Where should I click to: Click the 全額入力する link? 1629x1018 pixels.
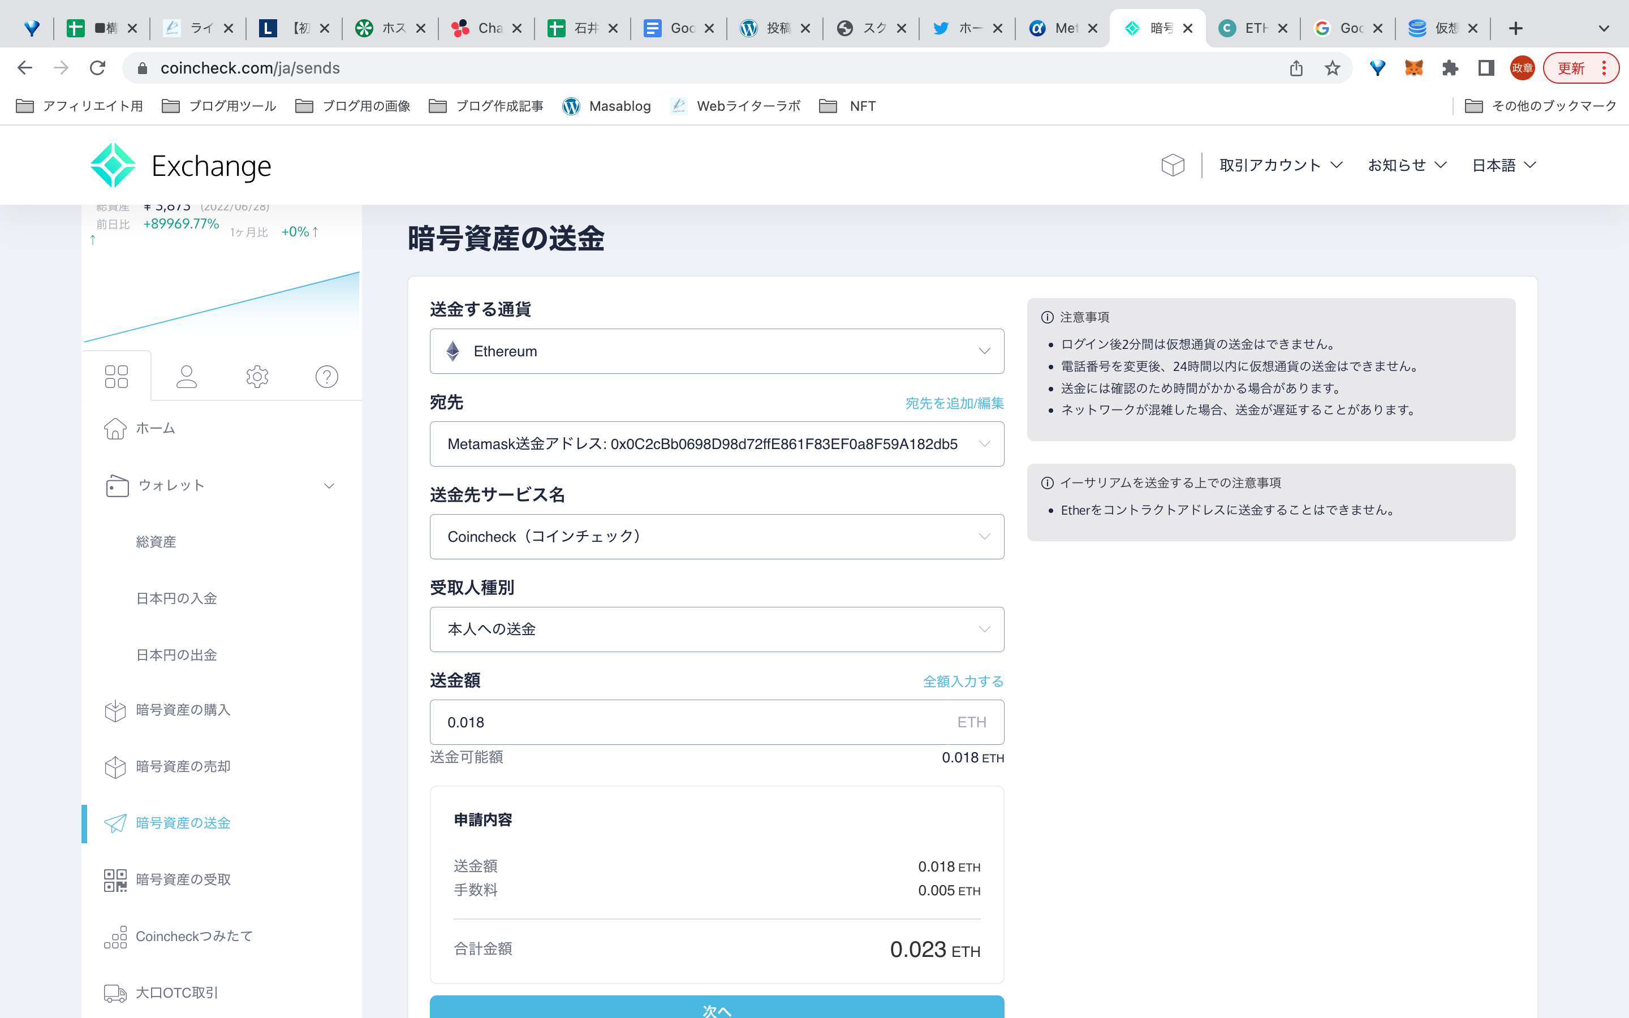tap(963, 681)
